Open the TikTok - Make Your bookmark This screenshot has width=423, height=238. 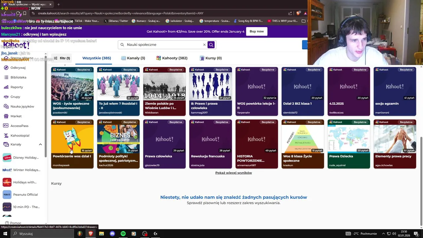[84, 21]
